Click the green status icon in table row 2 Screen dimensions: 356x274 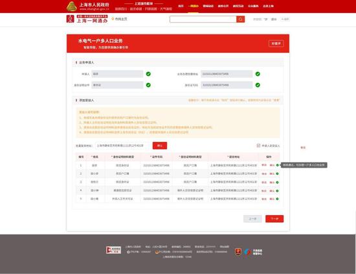[277, 174]
